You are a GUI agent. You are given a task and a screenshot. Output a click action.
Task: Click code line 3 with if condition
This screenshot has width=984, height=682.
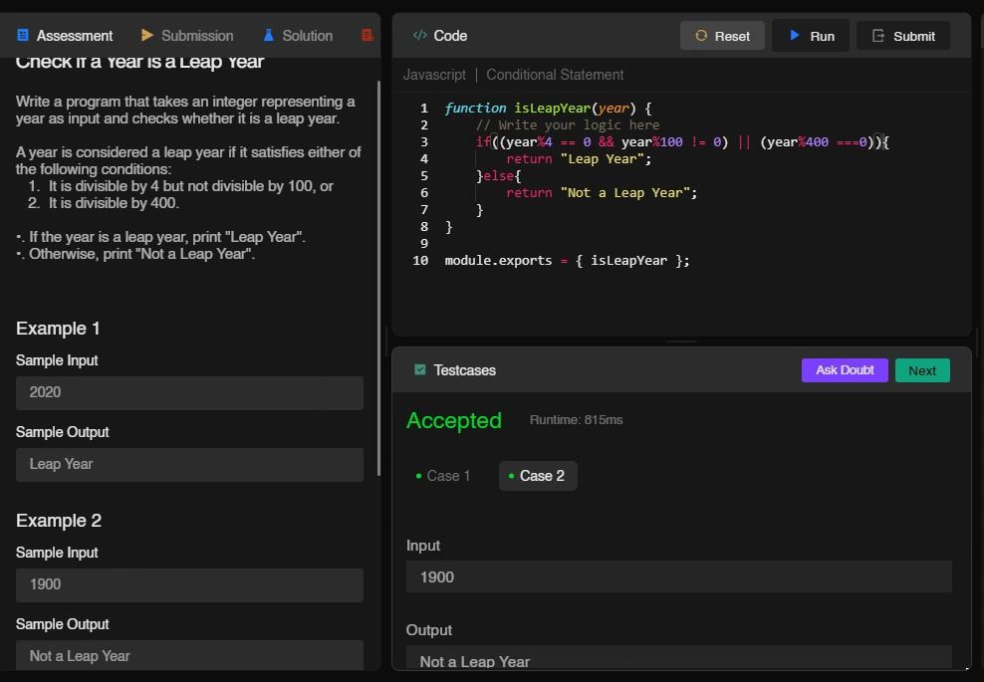pos(682,141)
